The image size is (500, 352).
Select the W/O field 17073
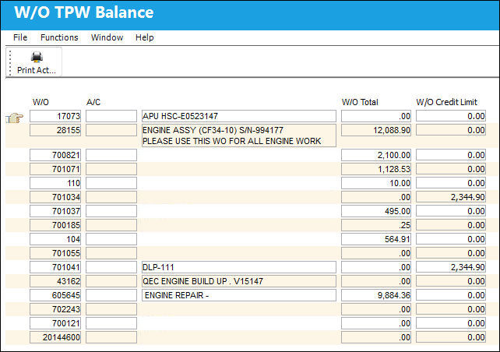55,116
